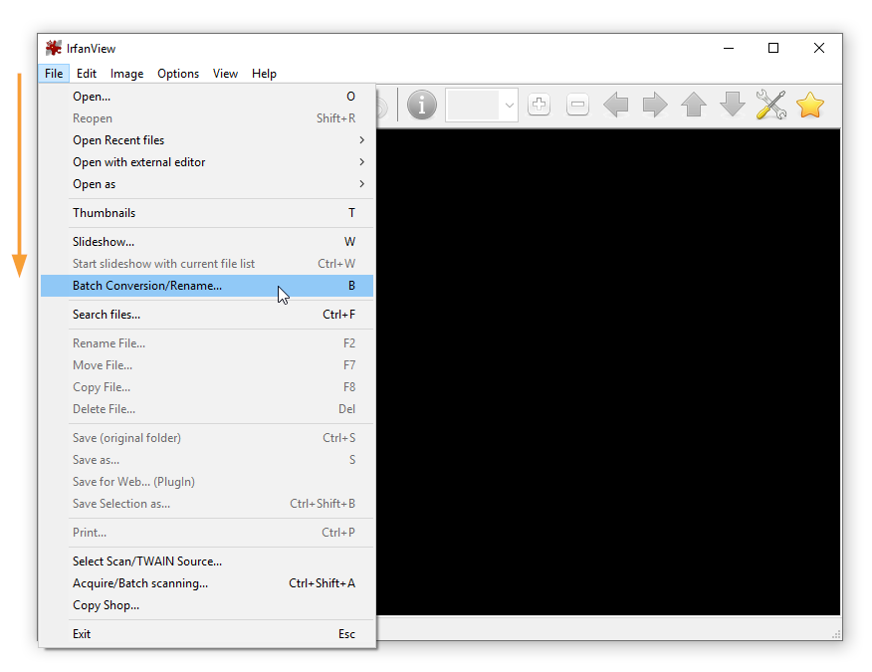The height and width of the screenshot is (672, 872).
Task: Choose Slideshow... menu entry
Action: [207, 242]
